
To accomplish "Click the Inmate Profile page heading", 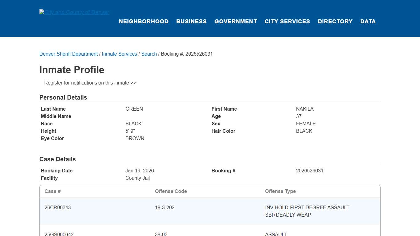I will (x=72, y=70).
